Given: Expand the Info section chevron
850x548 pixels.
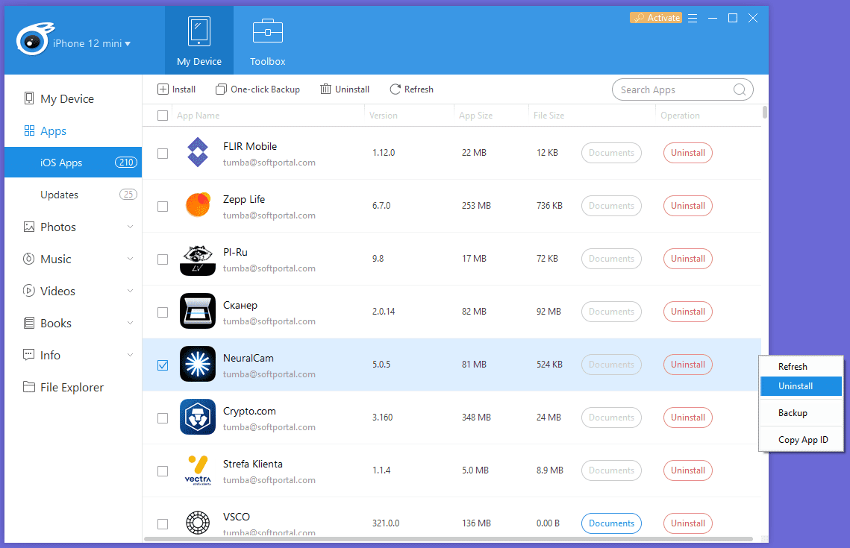Looking at the screenshot, I should click(130, 355).
